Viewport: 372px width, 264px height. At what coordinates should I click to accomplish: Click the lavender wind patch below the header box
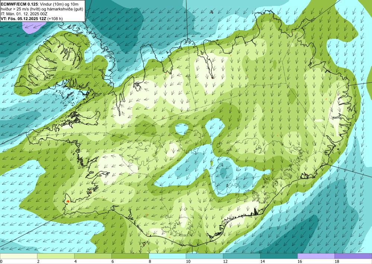(33, 27)
